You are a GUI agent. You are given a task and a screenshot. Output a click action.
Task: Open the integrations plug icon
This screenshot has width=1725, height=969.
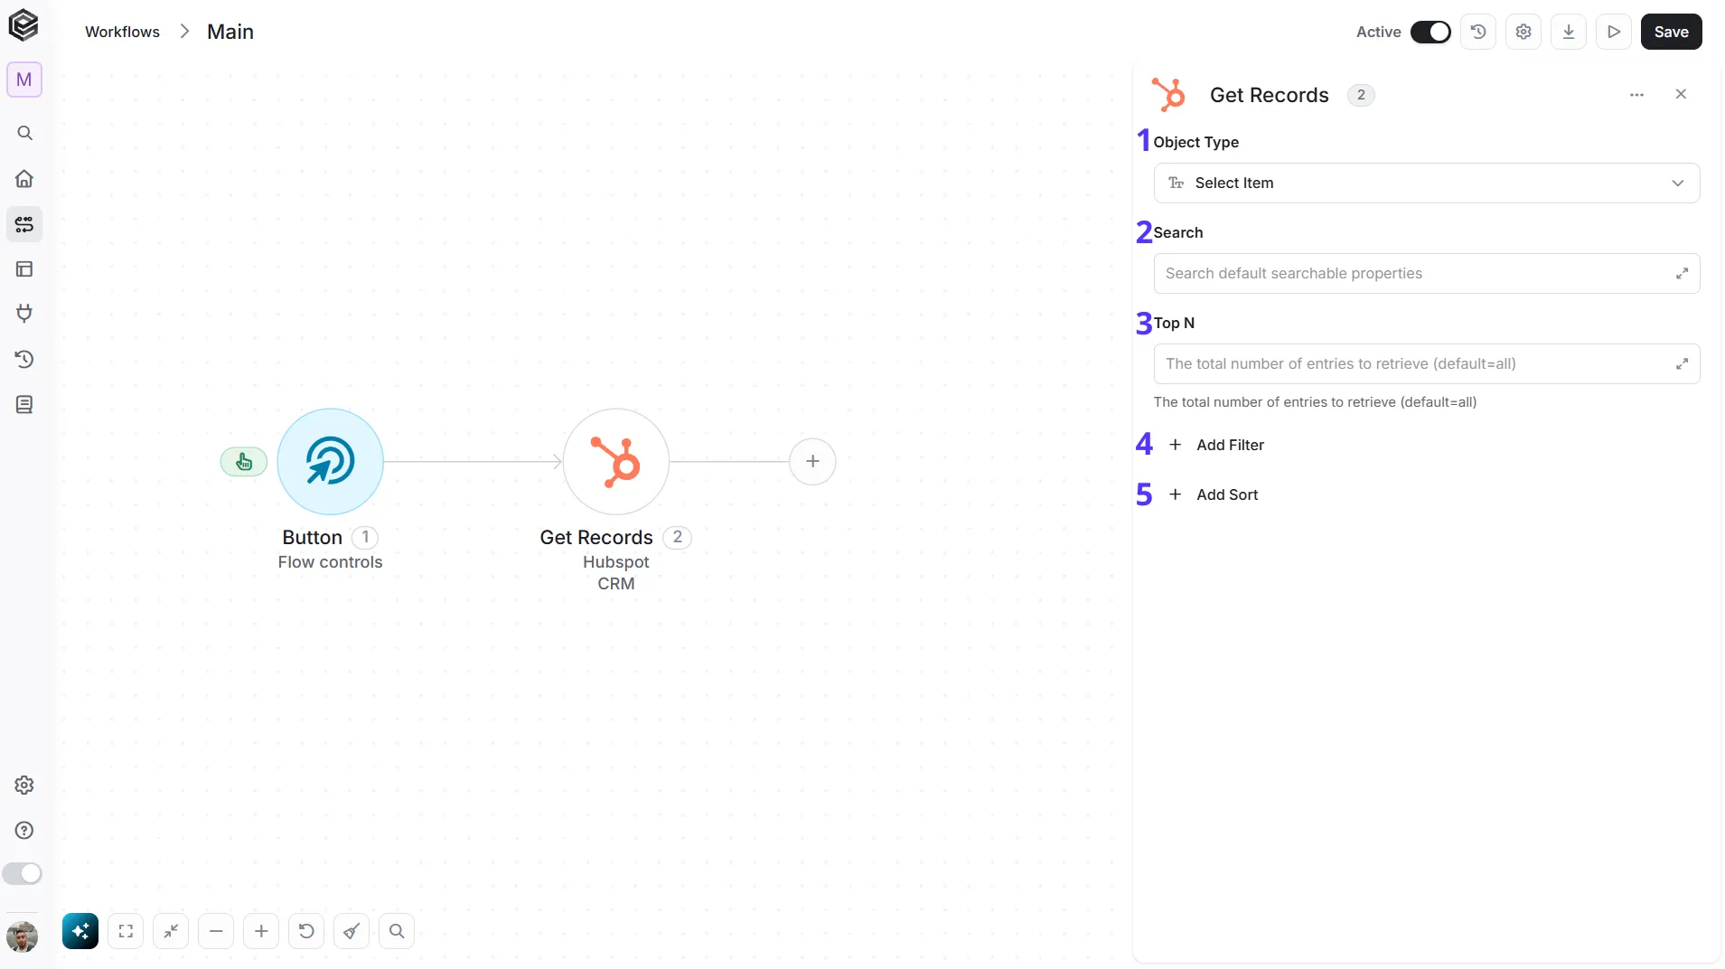click(24, 314)
